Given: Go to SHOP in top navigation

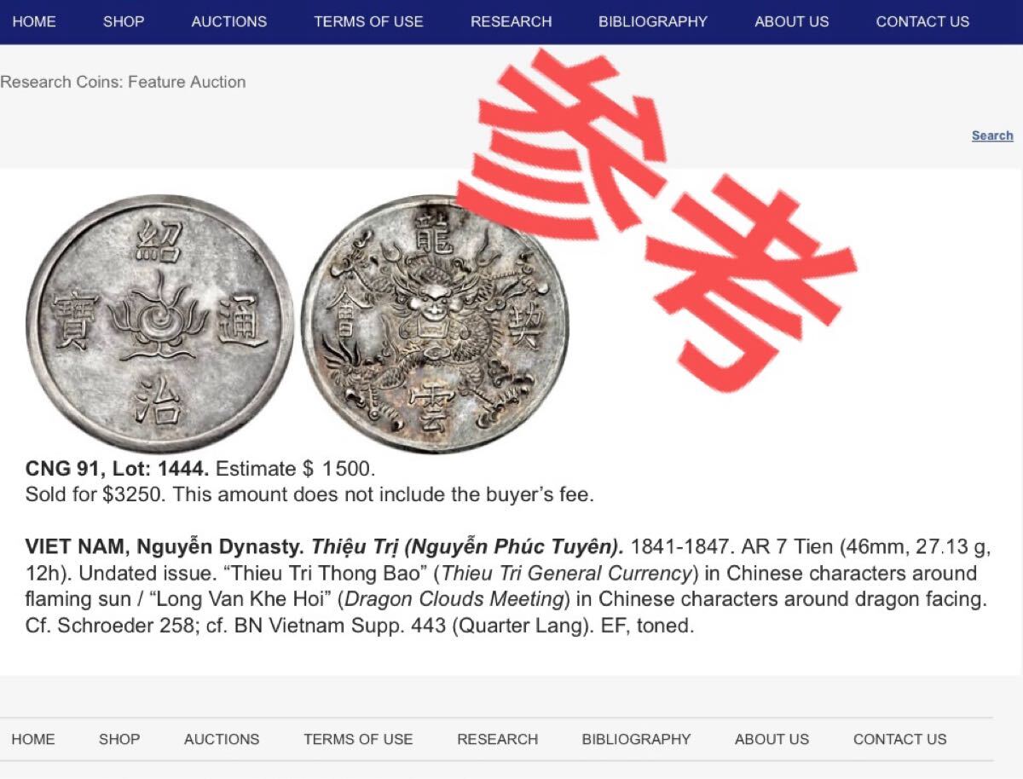Looking at the screenshot, I should pos(124,22).
